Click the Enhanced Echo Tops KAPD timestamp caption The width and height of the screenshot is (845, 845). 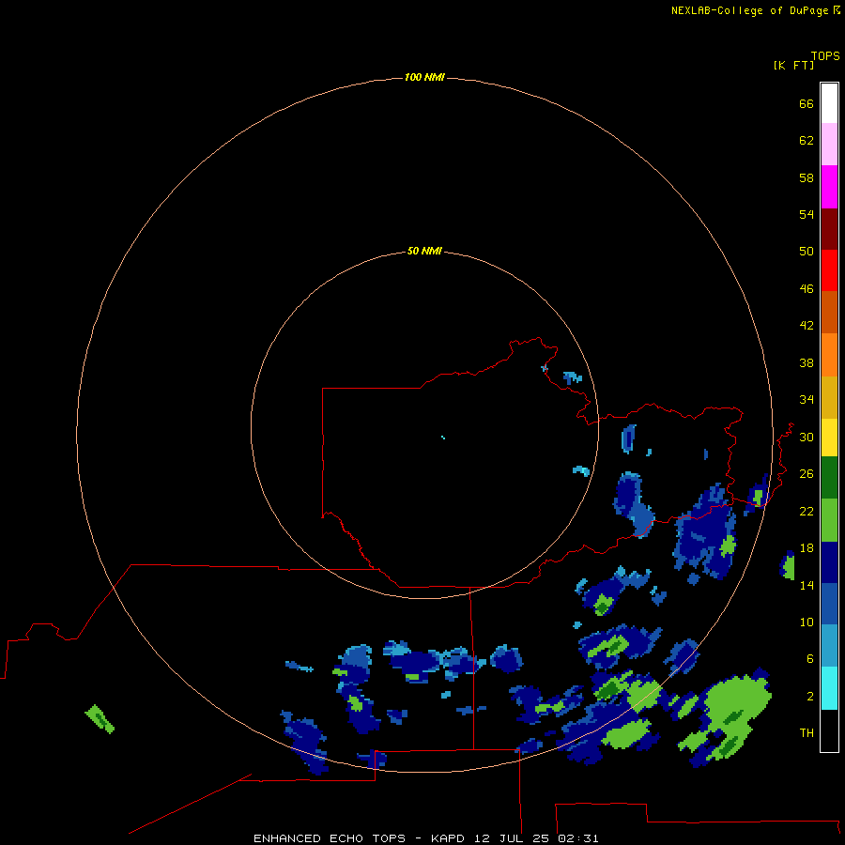[x=425, y=838]
